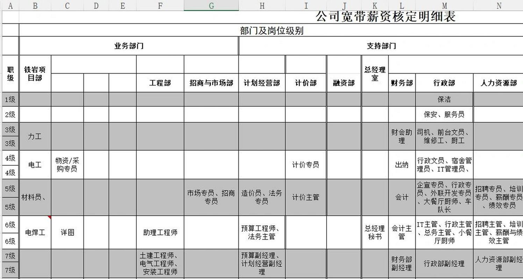
Task: Select the 造价员、法务专员 cell
Action: [262, 197]
